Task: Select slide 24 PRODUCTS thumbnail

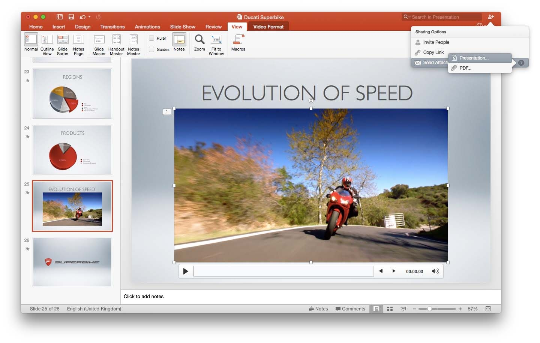Action: point(72,150)
